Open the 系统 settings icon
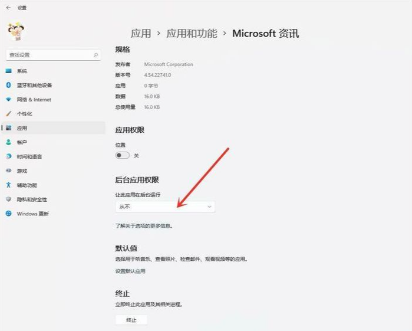The width and height of the screenshot is (412, 331). click(x=9, y=71)
